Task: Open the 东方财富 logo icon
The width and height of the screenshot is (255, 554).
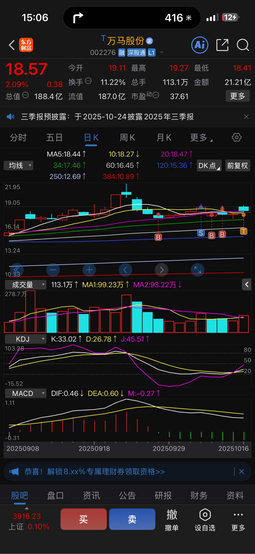Action: [26, 45]
